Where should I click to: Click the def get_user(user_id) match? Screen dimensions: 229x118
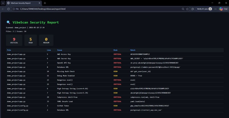(140, 71)
